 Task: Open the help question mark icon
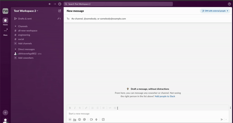[230, 4]
